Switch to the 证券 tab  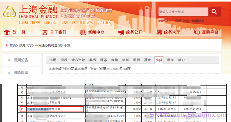coord(103,60)
